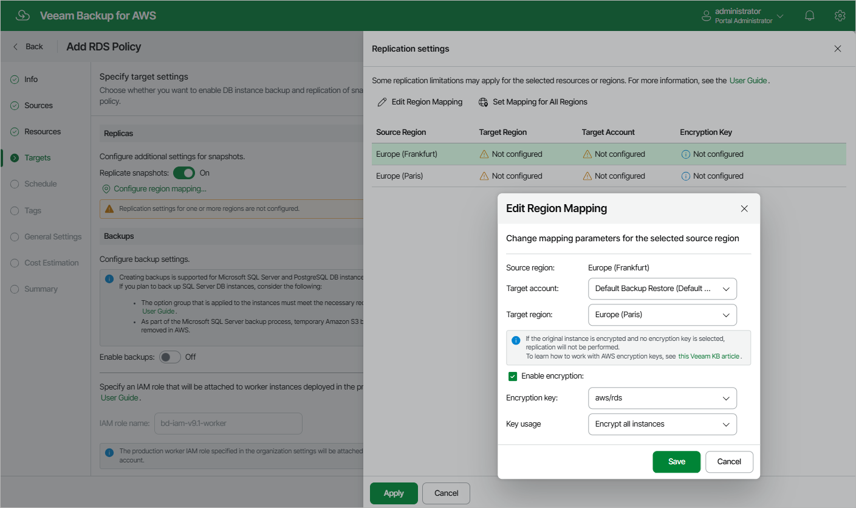
Task: Turn off the Replicate snapshots toggle
Action: pyautogui.click(x=184, y=173)
